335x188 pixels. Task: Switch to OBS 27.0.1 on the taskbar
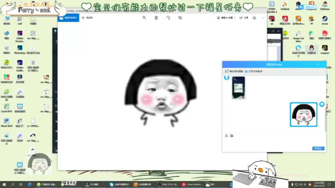point(168,184)
